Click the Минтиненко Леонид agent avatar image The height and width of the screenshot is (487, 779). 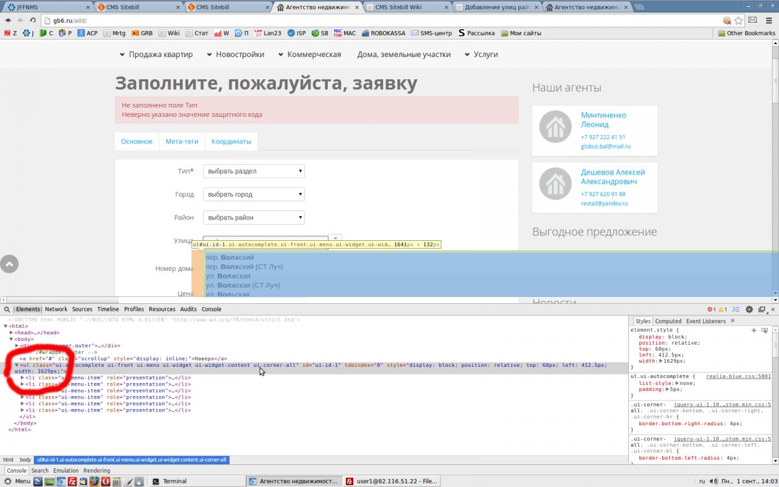(x=556, y=128)
